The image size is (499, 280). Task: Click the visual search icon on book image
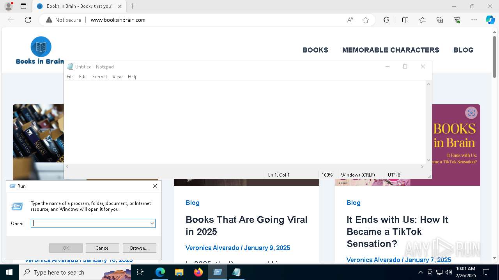471,113
